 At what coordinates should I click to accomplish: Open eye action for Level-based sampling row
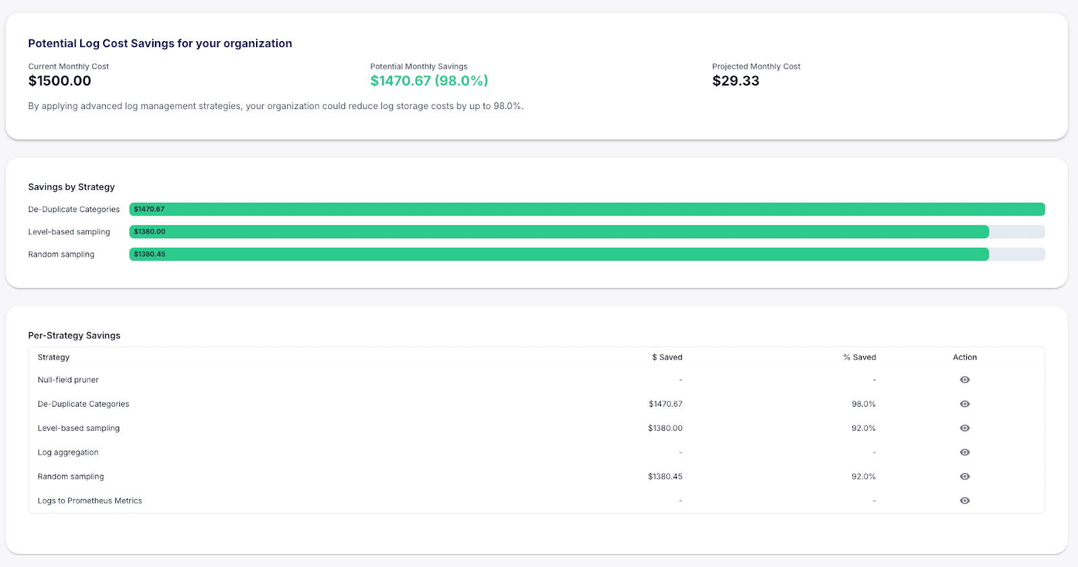coord(965,428)
